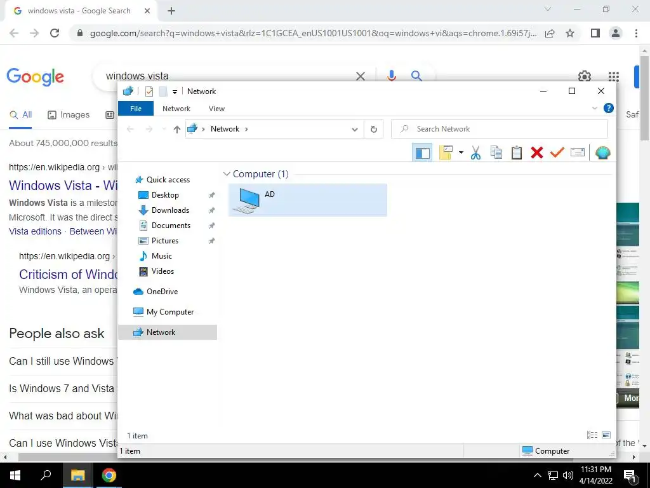Open a new Chrome tab
Image resolution: width=650 pixels, height=488 pixels.
click(x=171, y=11)
